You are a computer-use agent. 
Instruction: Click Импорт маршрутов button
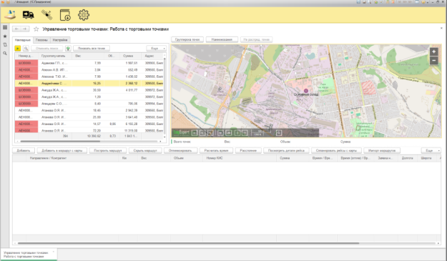(382, 150)
